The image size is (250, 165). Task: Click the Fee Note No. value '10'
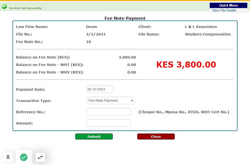(x=88, y=42)
